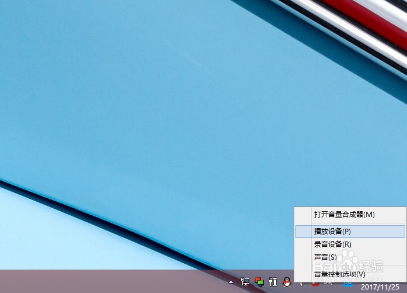Click the speaker volume tray icon
Viewport: 407px width, 293px height.
click(x=300, y=284)
